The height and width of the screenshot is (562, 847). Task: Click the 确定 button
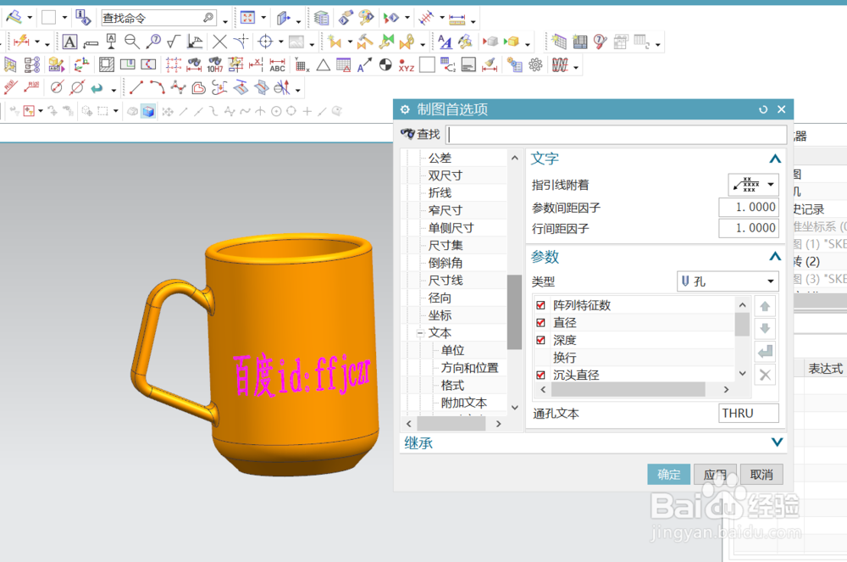pyautogui.click(x=669, y=475)
